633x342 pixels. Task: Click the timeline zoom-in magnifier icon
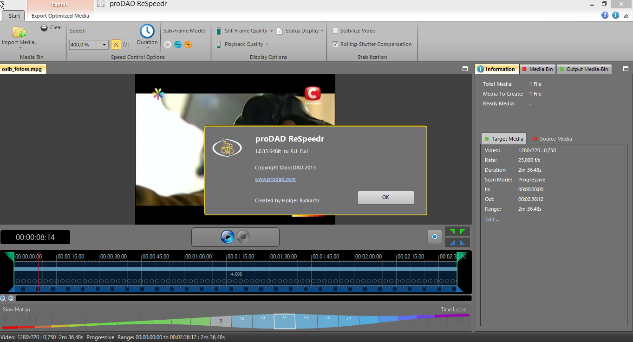3,298
